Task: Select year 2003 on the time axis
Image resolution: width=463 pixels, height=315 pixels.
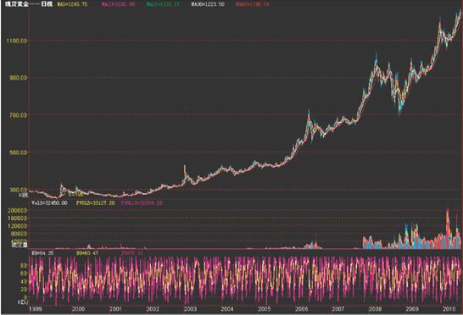Action: click(x=190, y=309)
